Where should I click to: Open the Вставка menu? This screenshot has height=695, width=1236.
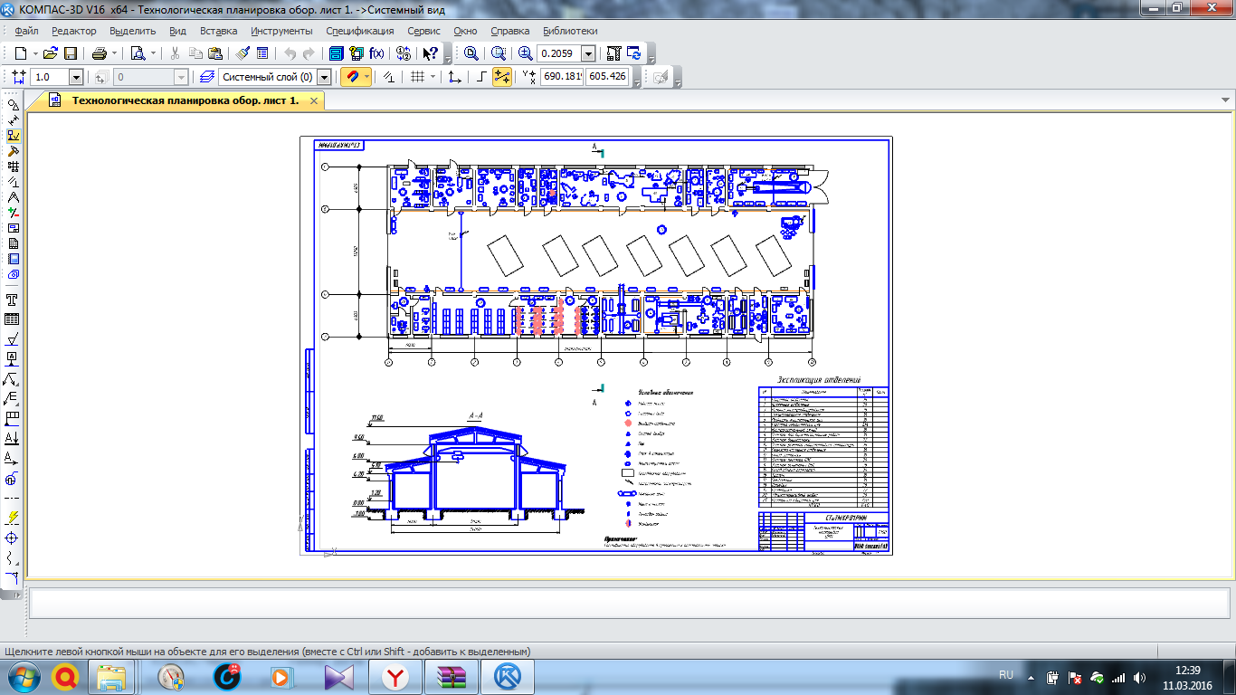(219, 31)
